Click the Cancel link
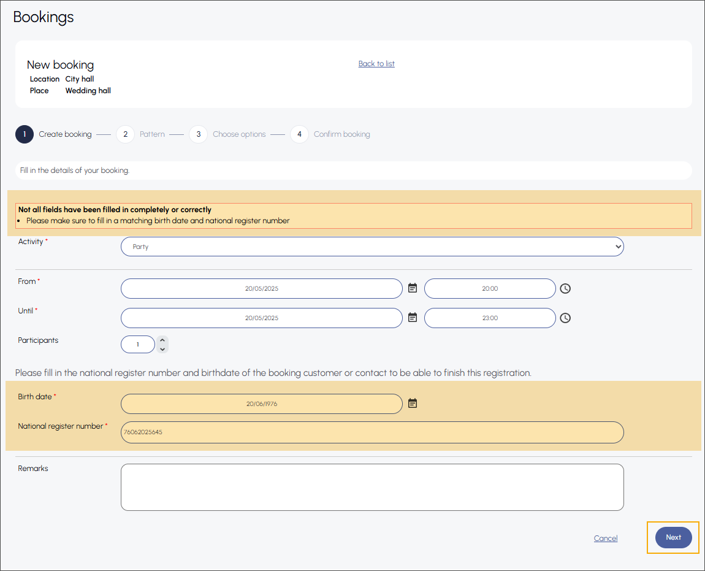This screenshot has width=705, height=571. tap(605, 538)
